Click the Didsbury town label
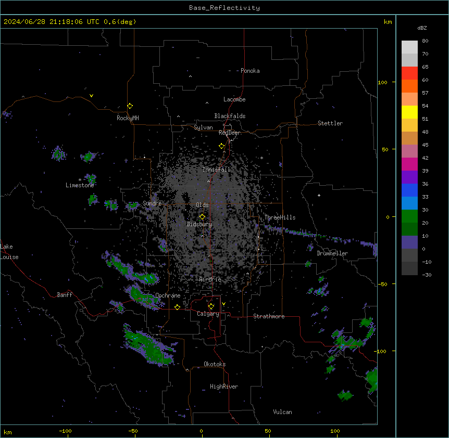This screenshot has width=449, height=438. click(199, 224)
